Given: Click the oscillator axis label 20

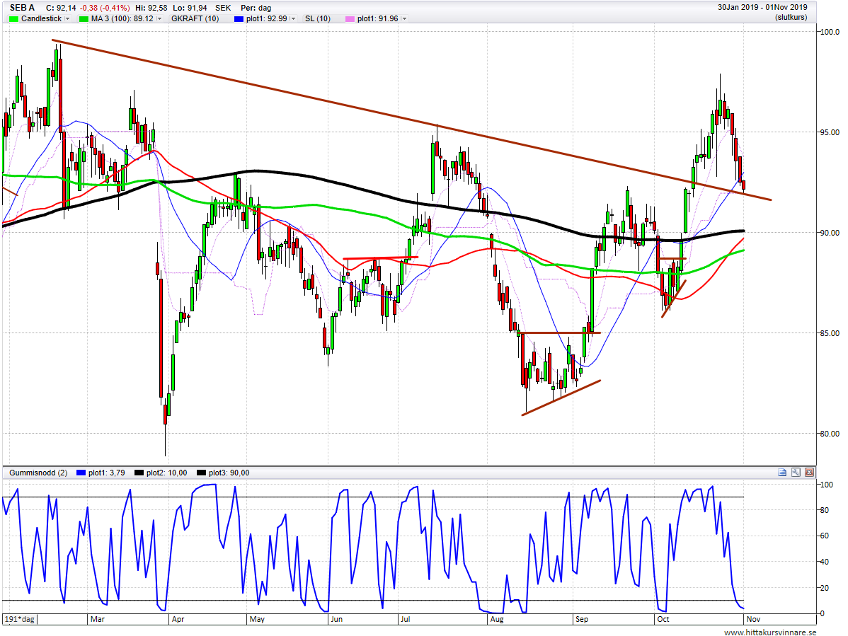Looking at the screenshot, I should [x=825, y=588].
